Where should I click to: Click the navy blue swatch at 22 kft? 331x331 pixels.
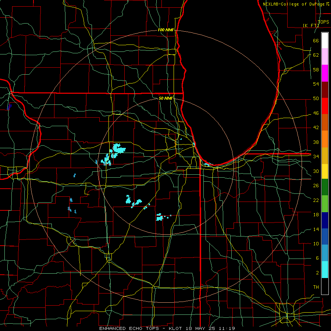pyautogui.click(x=325, y=220)
